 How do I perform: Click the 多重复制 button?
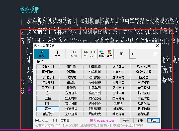(x=48, y=67)
